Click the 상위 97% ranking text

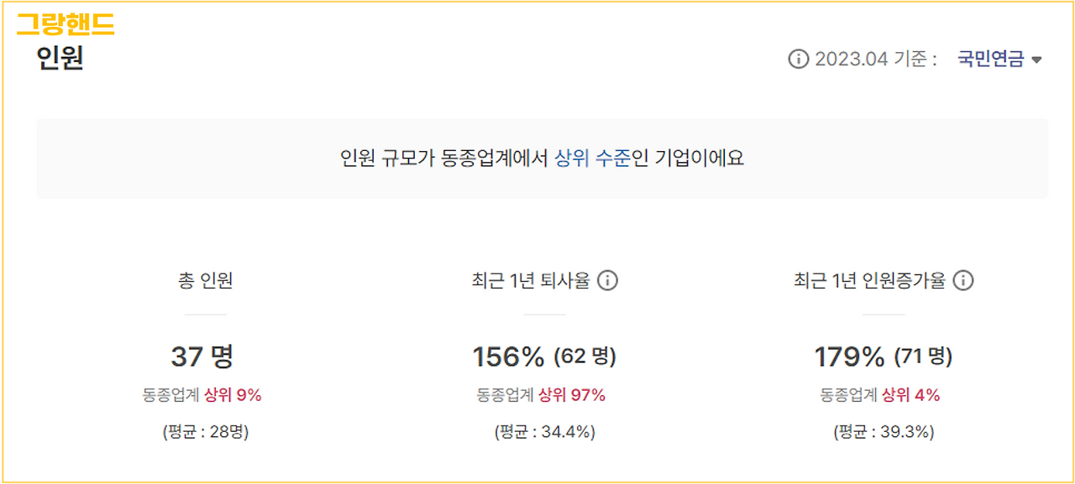click(572, 395)
